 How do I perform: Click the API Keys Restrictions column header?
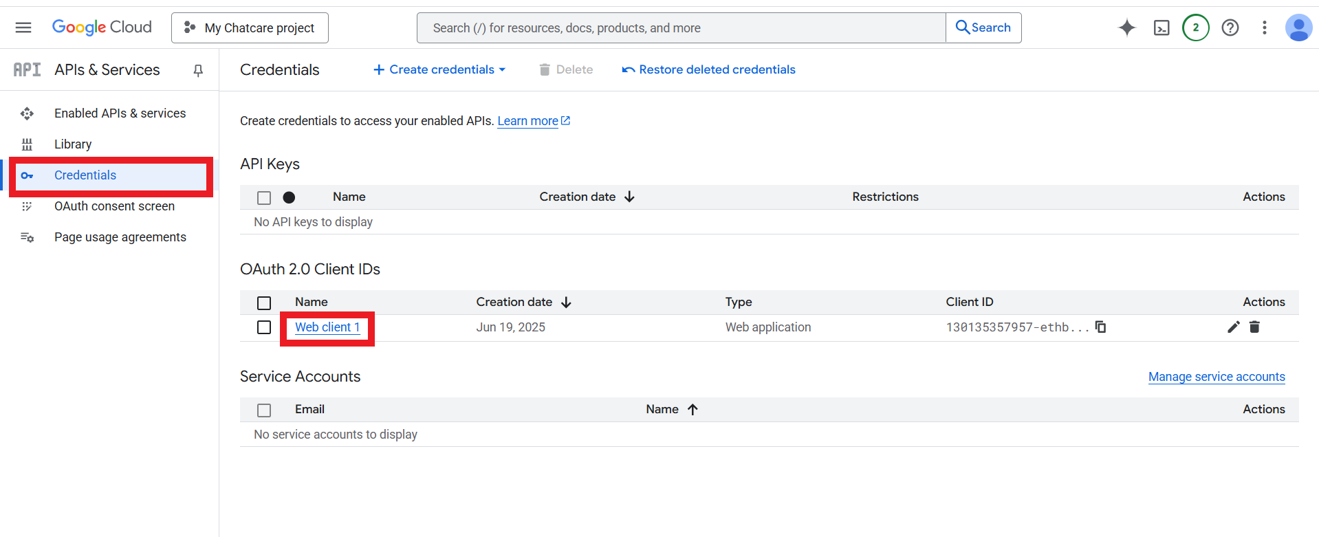click(x=885, y=197)
